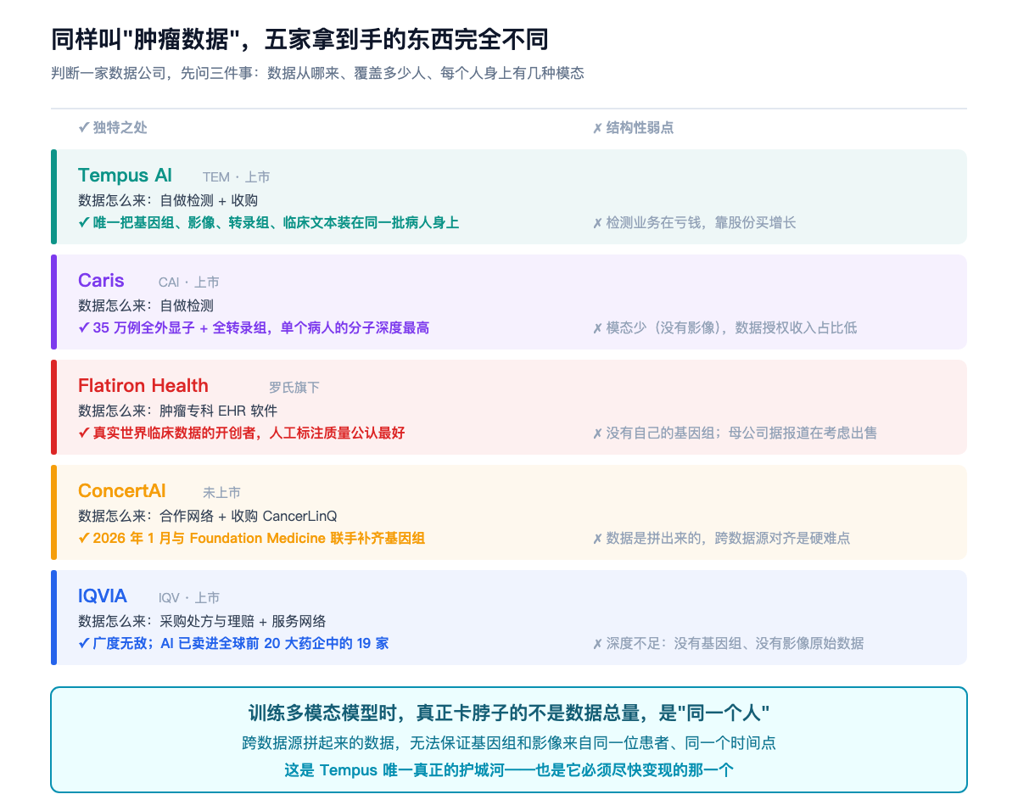Viewport: 1018px width, 811px height.
Task: Click the 'CAI · 上市' ticker label
Action: pos(188,282)
